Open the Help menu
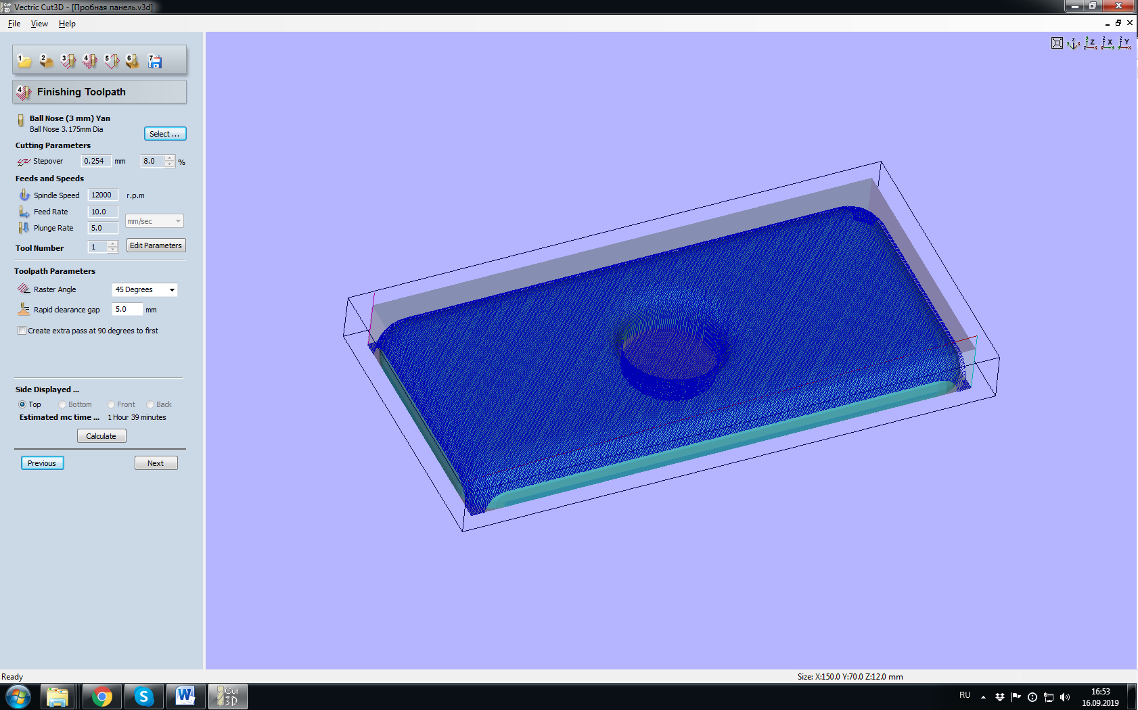The image size is (1138, 710). tap(67, 24)
